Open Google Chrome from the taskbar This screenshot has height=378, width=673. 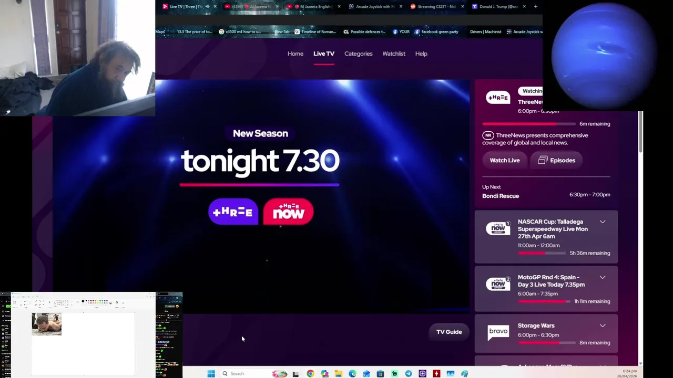[310, 373]
